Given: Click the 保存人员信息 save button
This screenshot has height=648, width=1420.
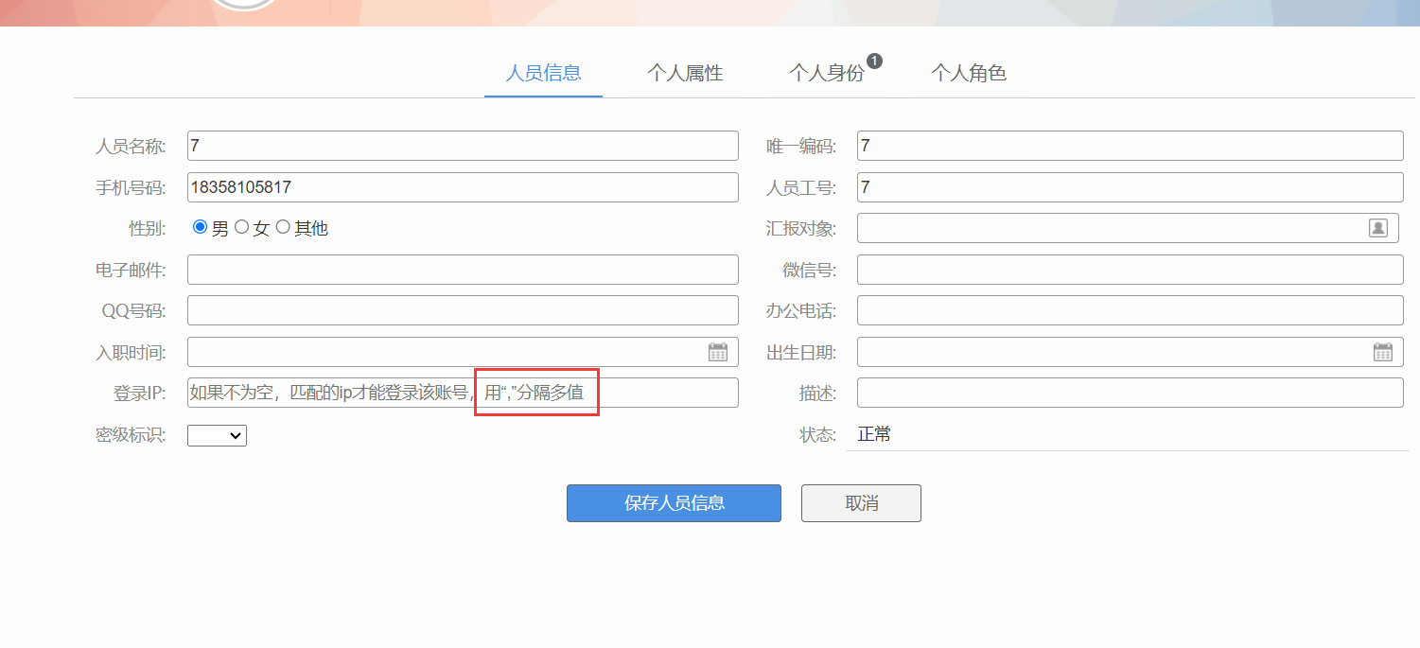Looking at the screenshot, I should 674,502.
